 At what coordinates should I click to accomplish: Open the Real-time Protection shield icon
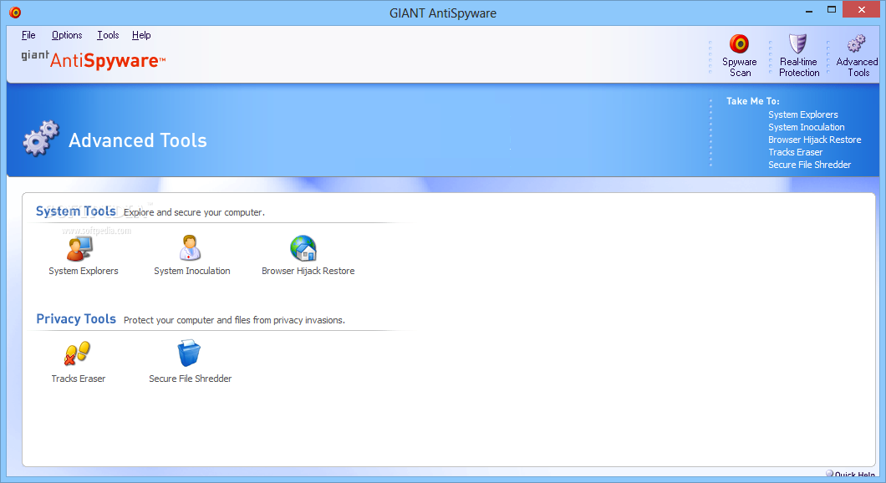(798, 43)
